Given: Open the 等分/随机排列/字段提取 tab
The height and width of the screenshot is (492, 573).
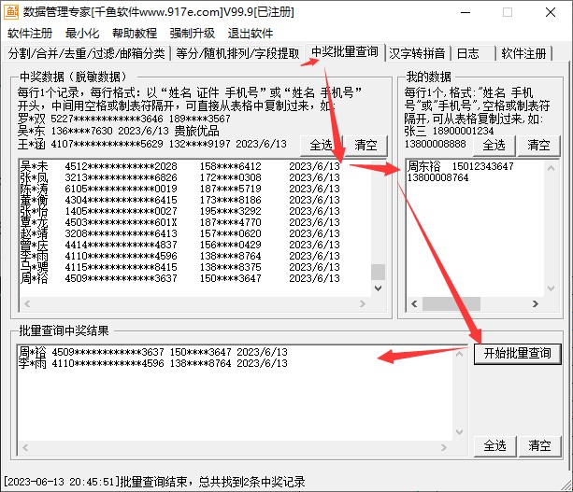Looking at the screenshot, I should [238, 53].
